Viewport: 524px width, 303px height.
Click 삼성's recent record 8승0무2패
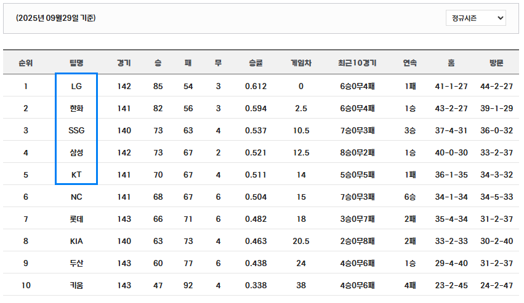coord(357,153)
